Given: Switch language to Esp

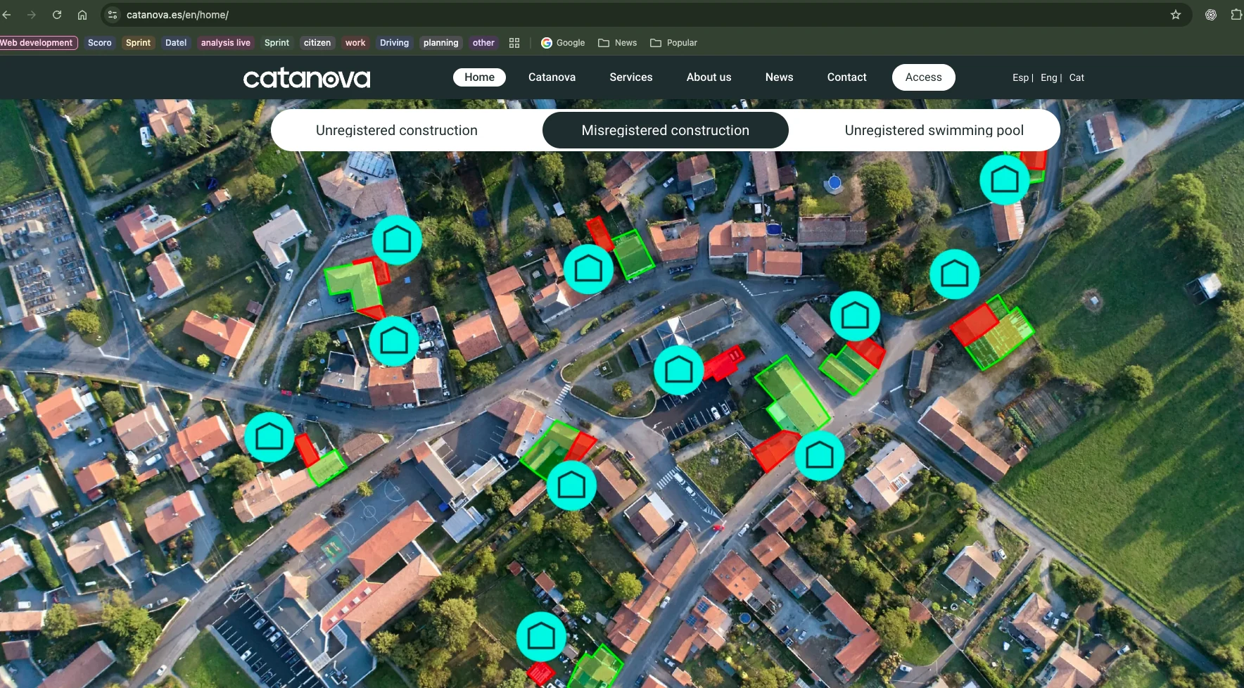Looking at the screenshot, I should click(1020, 77).
